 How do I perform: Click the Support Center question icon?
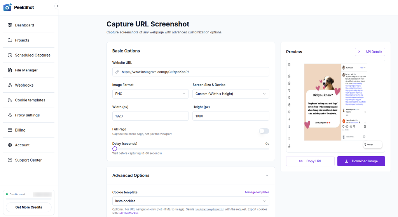point(10,160)
